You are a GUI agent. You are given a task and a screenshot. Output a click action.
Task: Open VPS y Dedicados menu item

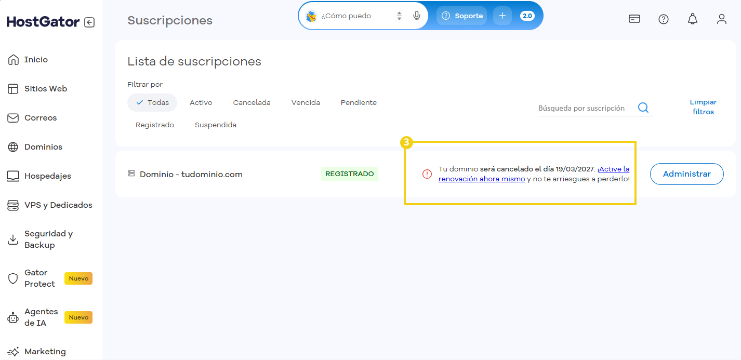pos(58,205)
